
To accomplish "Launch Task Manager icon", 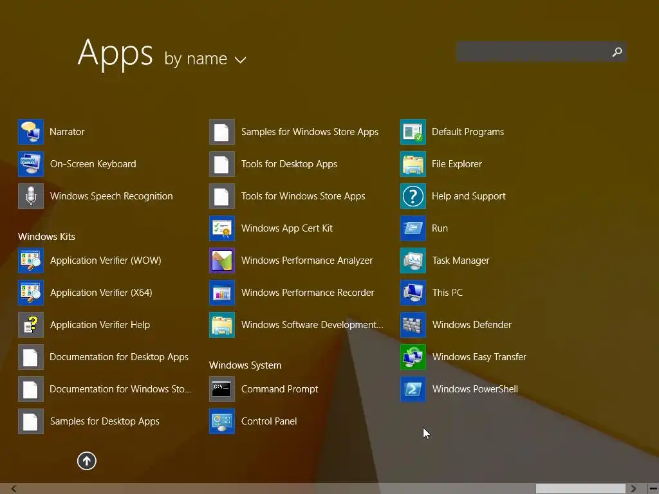I will tap(413, 261).
